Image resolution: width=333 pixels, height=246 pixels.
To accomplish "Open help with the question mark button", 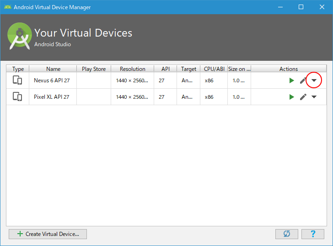I will pos(313,234).
